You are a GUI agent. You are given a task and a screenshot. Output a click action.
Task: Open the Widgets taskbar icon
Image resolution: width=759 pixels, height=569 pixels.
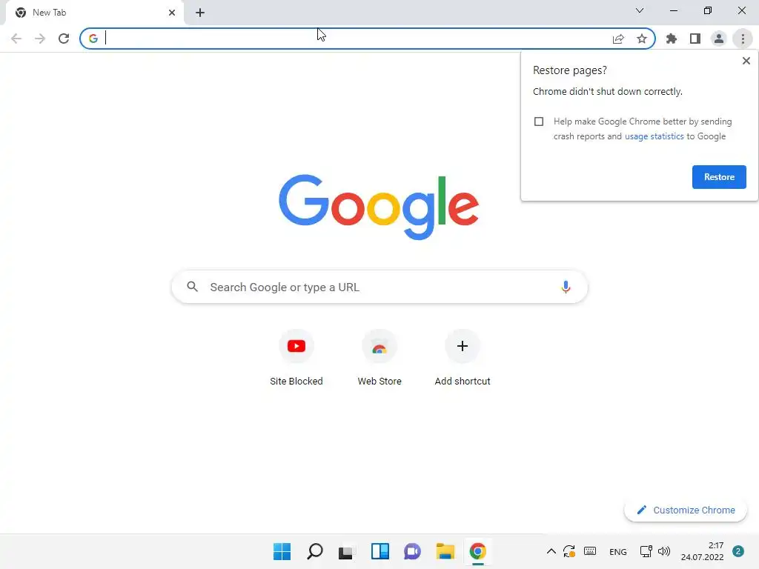click(380, 551)
